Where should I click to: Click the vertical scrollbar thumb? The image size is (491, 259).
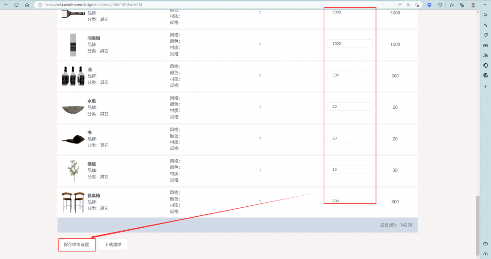pos(478,225)
